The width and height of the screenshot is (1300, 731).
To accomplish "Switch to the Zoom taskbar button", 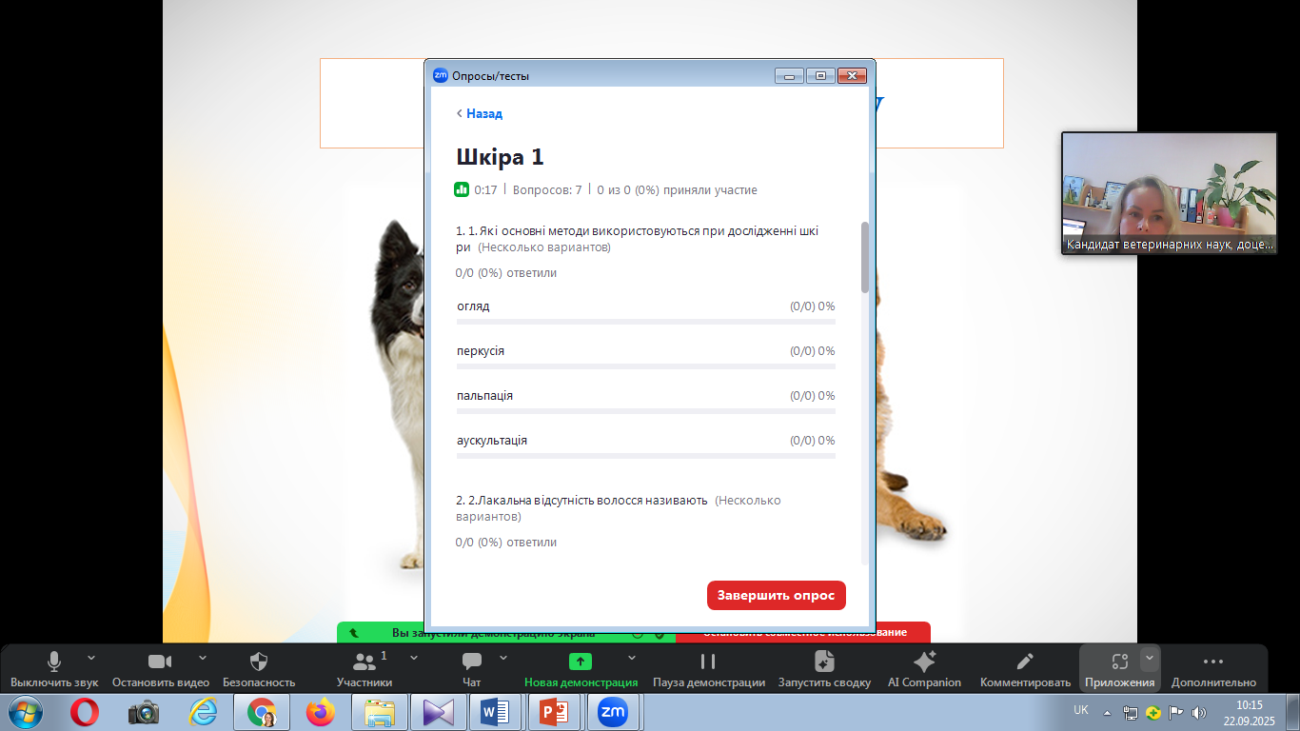I will (615, 712).
